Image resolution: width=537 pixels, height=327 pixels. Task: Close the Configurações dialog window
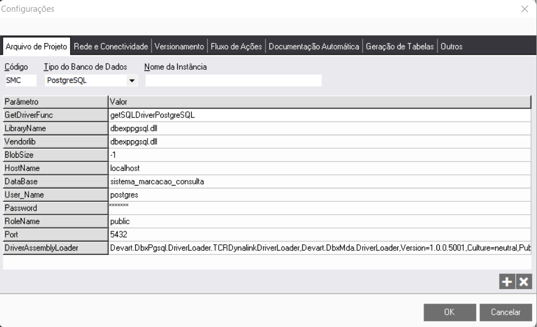pyautogui.click(x=524, y=9)
